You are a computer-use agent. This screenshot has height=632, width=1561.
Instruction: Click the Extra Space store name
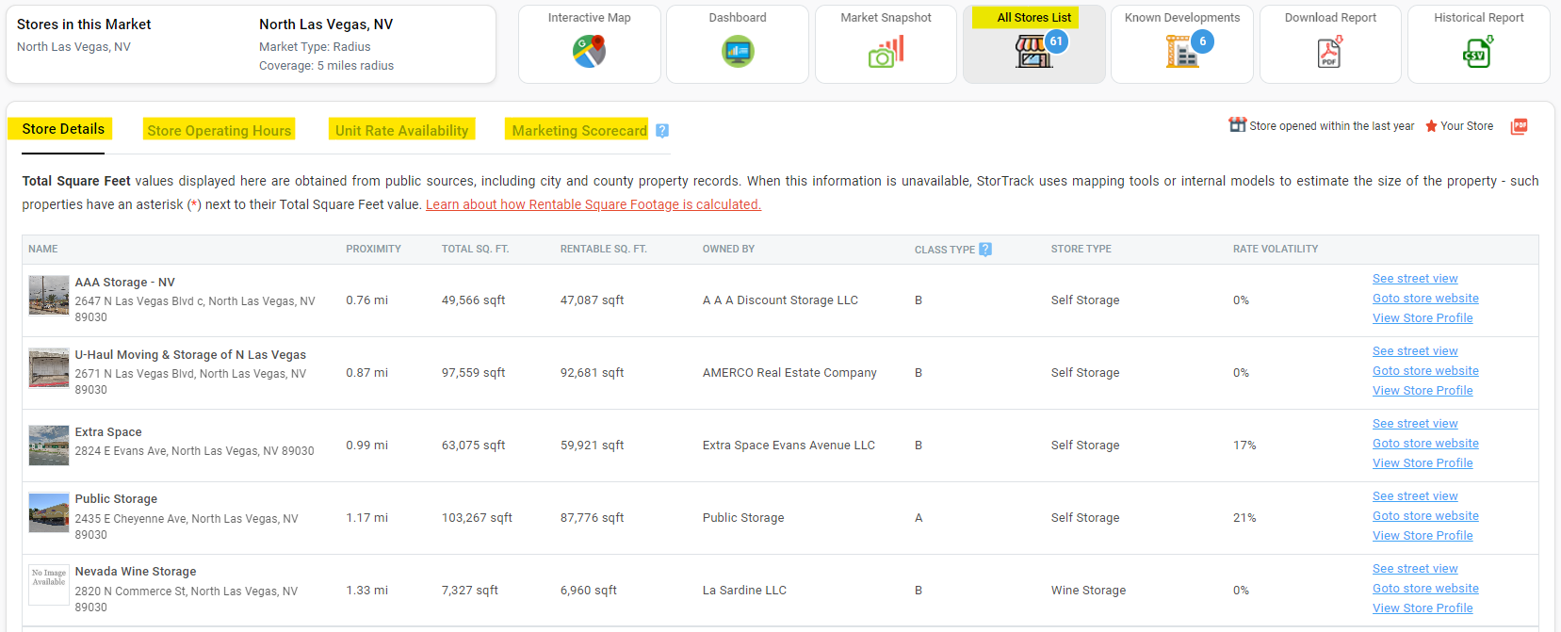(x=108, y=432)
